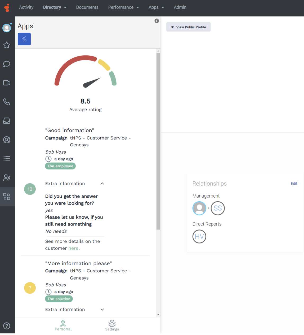Collapse Apps panel with arrow button
Screen dimensions: 304x335
coord(157,21)
